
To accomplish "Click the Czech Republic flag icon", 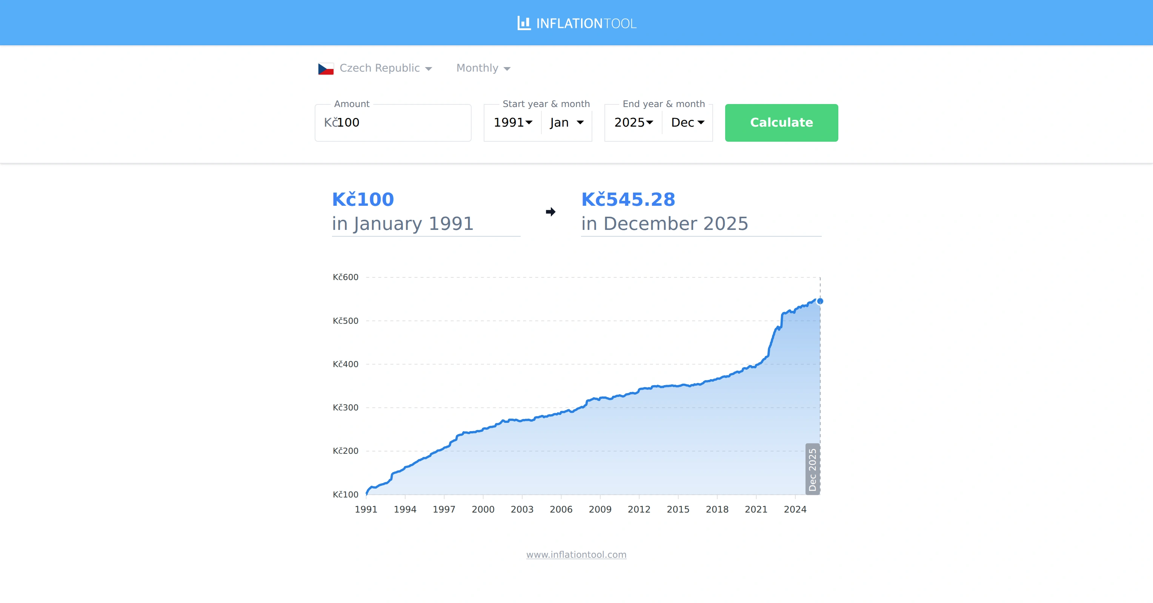I will coord(326,68).
